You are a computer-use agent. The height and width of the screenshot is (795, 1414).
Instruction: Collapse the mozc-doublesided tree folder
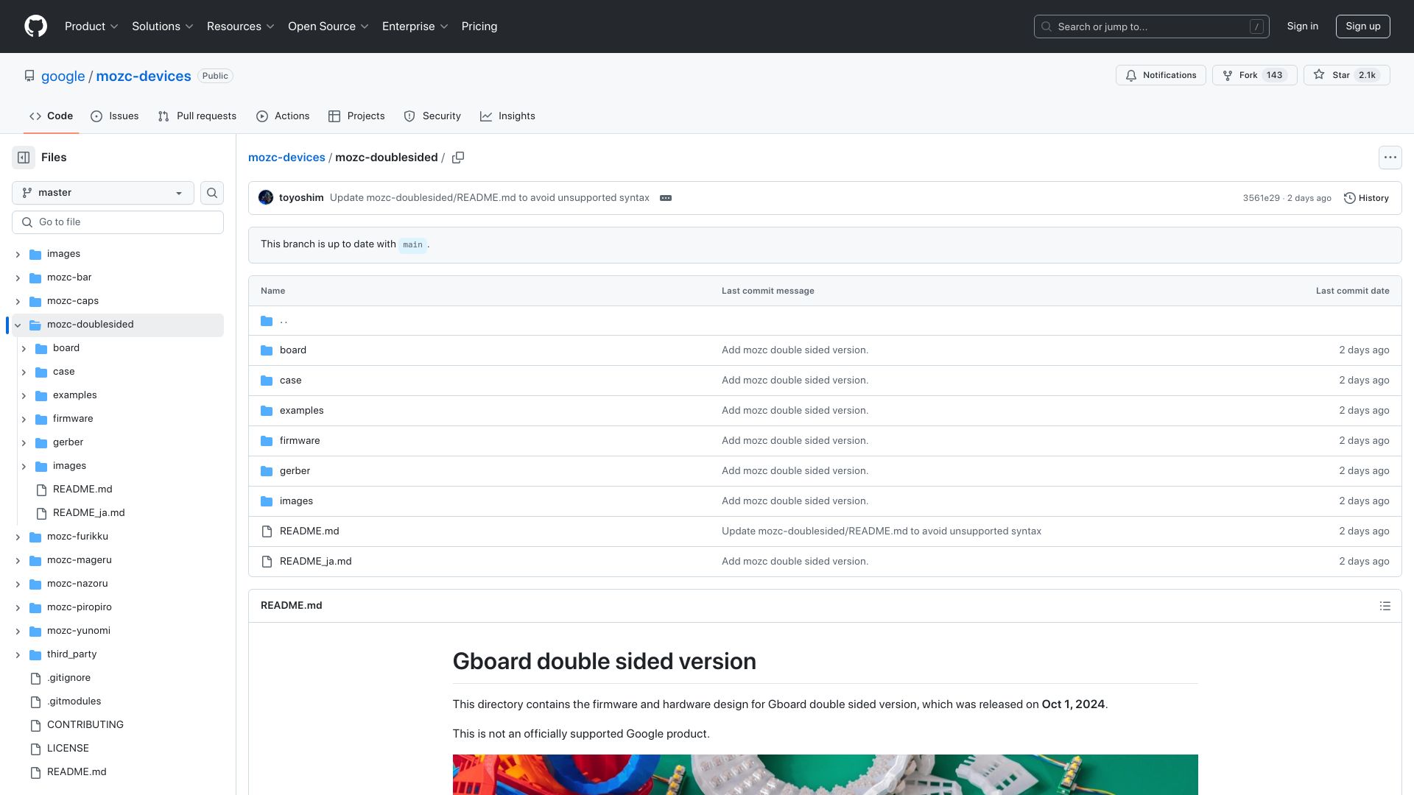18,325
